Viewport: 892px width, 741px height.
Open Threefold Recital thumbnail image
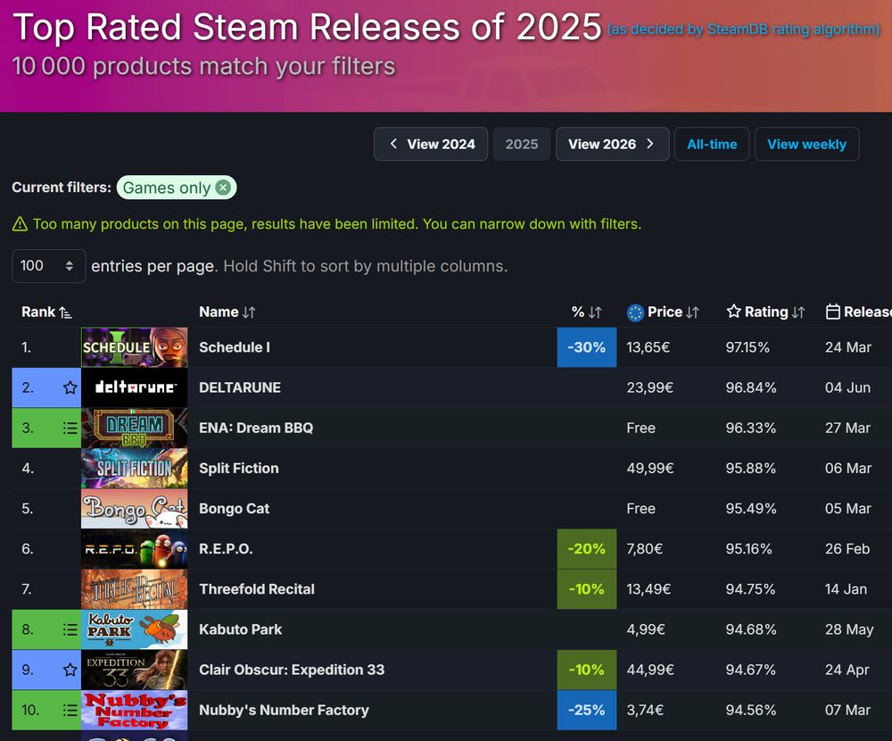pos(135,589)
